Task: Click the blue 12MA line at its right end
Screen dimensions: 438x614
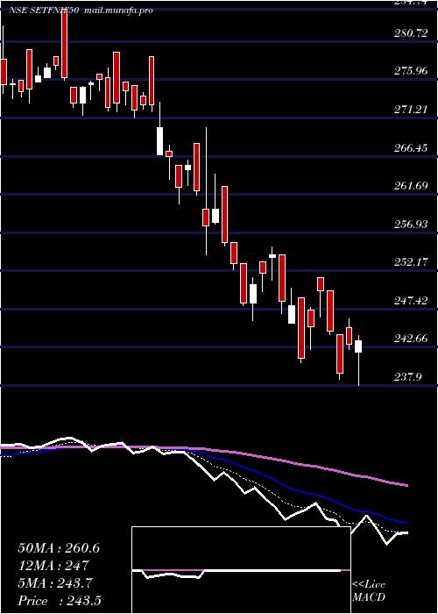Action: tap(406, 523)
